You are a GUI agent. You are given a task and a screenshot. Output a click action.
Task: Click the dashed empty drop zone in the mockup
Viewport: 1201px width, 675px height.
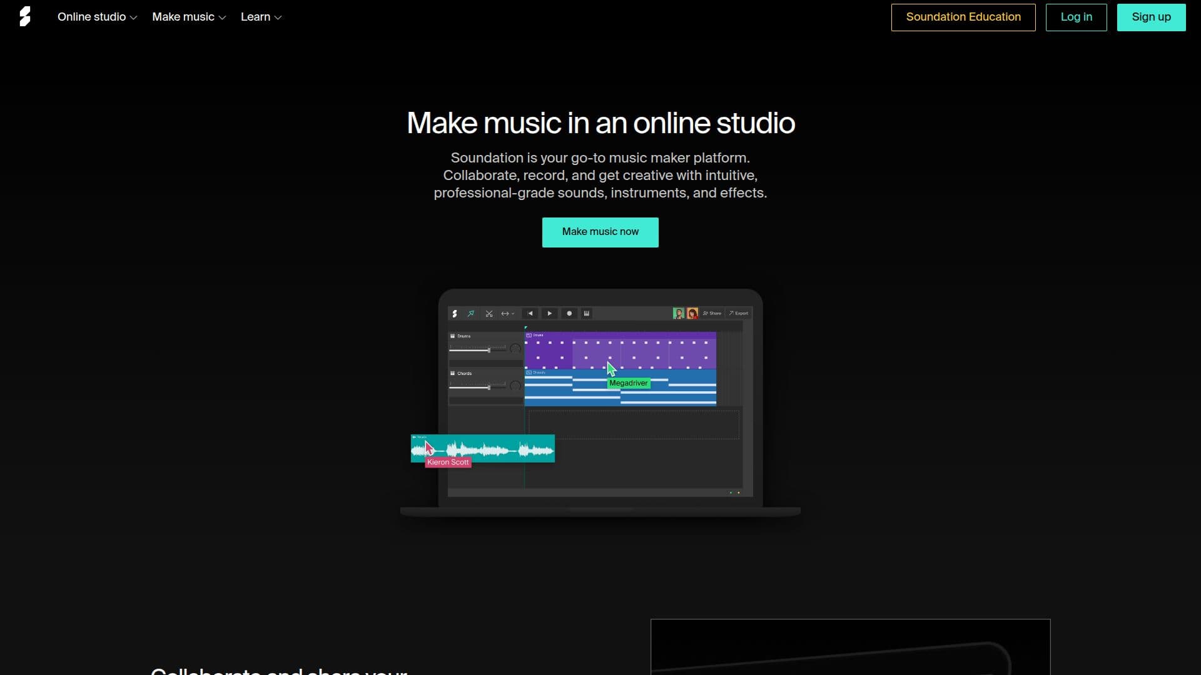point(634,424)
